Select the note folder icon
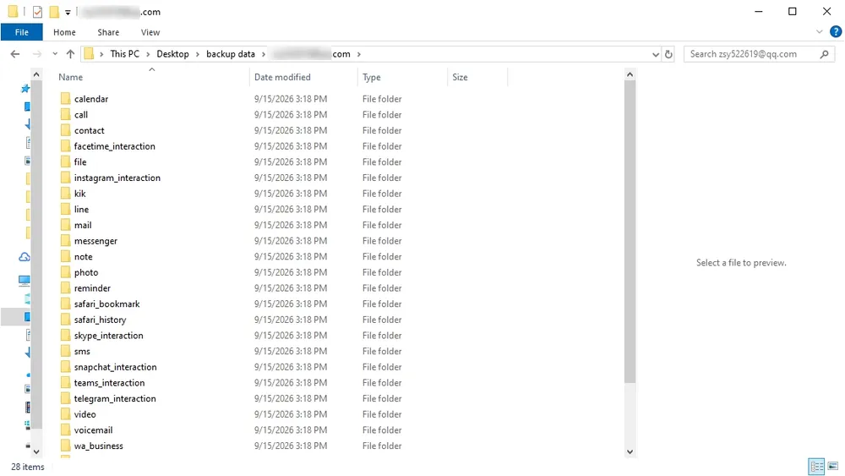This screenshot has height=476, width=845. 65,256
